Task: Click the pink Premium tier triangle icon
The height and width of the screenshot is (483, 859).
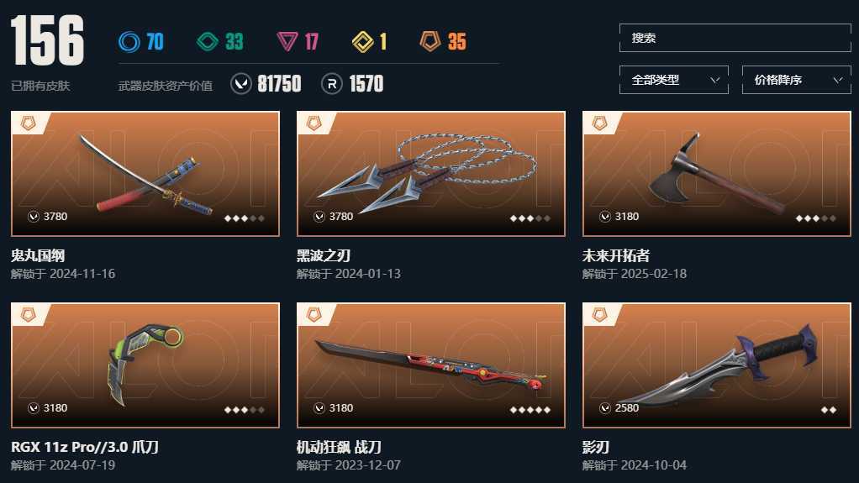Action: point(287,42)
